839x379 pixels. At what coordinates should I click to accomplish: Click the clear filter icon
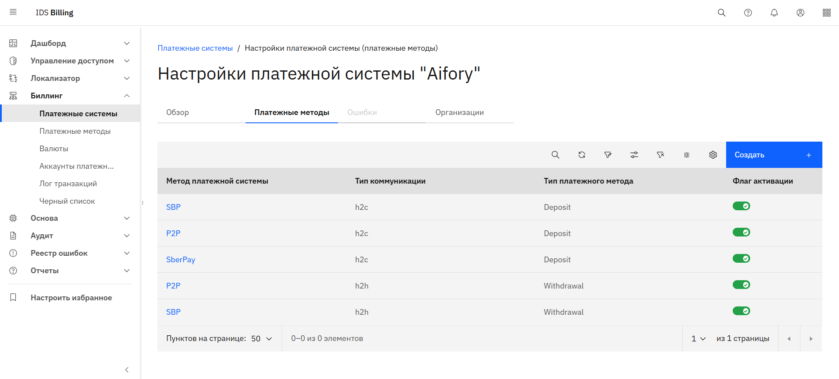coord(660,155)
